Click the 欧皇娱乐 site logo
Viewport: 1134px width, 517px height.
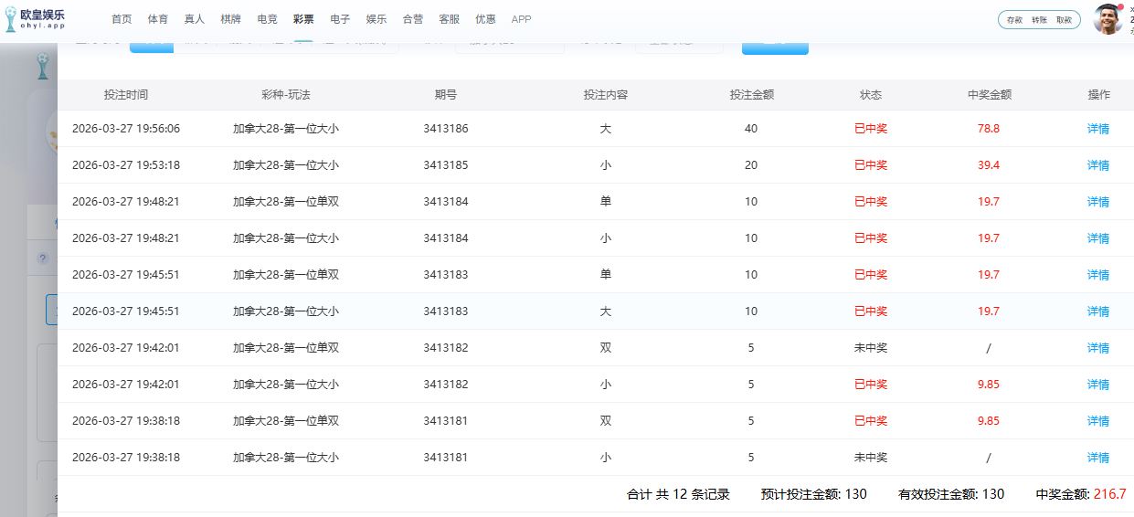click(x=37, y=19)
